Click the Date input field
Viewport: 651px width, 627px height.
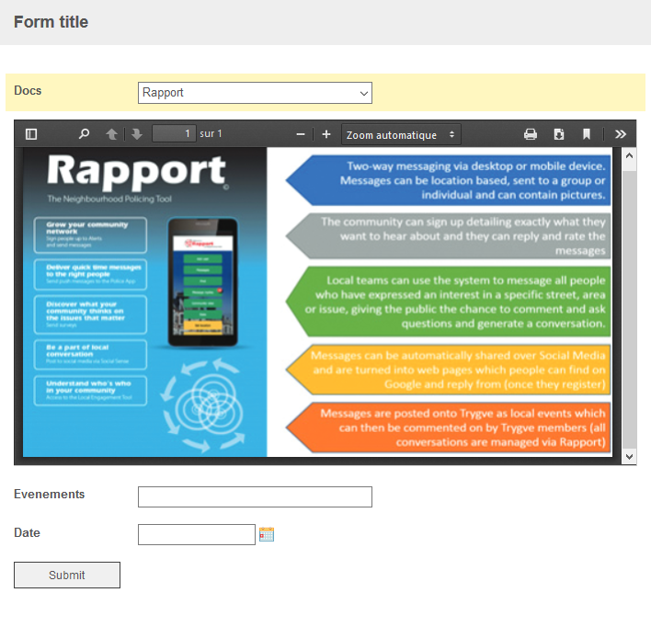point(197,534)
